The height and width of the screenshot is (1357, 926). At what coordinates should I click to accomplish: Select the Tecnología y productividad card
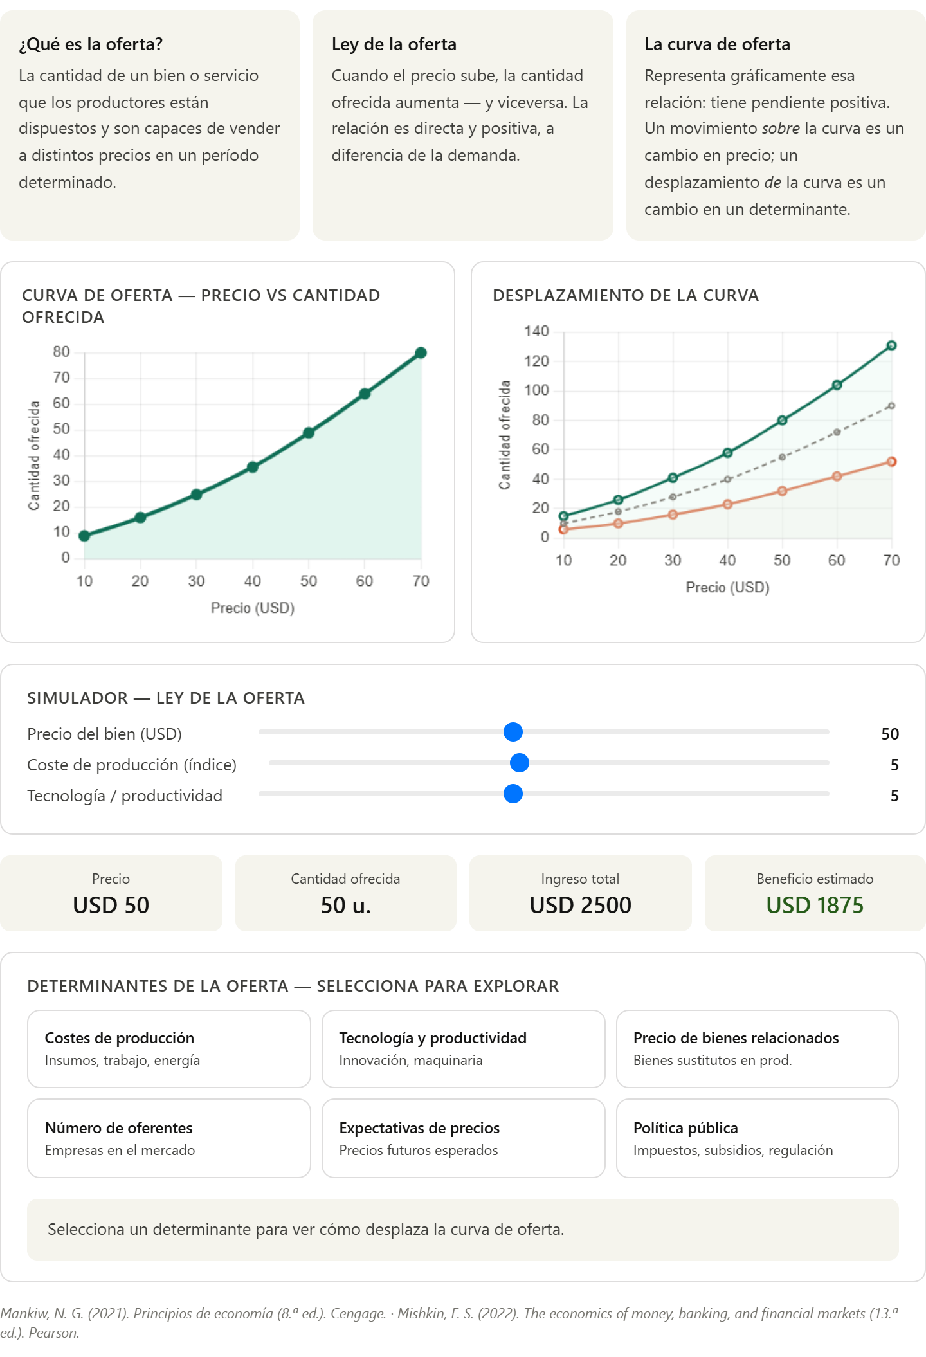[463, 1049]
